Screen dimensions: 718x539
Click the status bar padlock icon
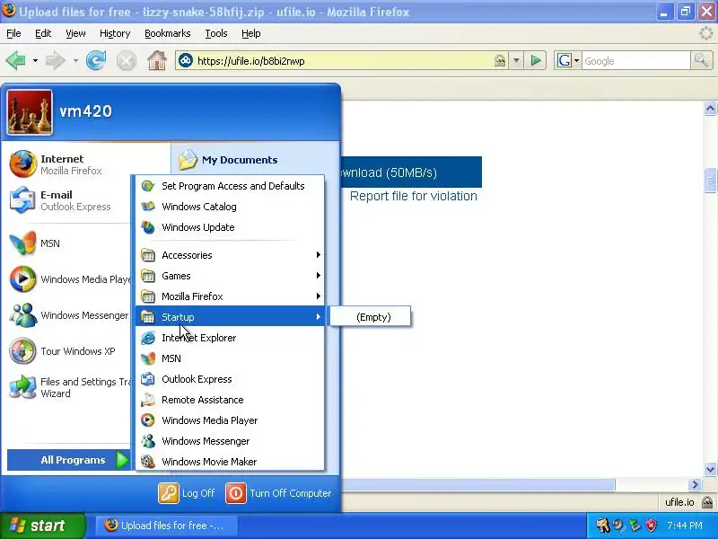(708, 502)
